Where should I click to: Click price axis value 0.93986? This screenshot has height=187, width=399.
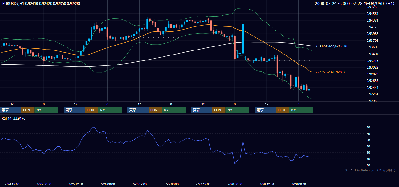[372, 34]
